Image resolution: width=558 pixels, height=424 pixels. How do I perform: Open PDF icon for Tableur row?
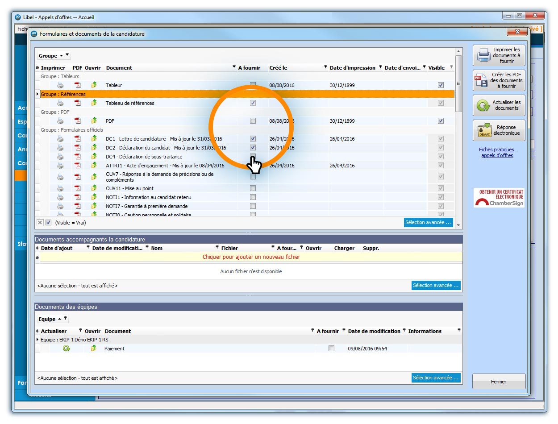pos(78,85)
